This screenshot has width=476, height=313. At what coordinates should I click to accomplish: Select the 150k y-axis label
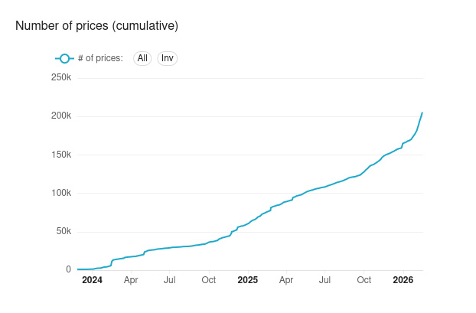(x=60, y=155)
